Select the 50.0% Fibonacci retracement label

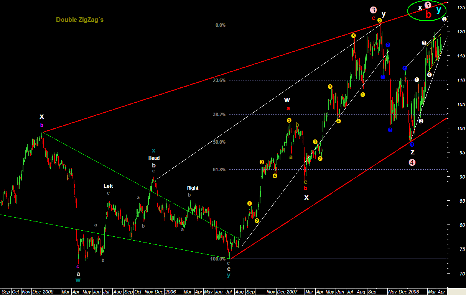pyautogui.click(x=219, y=142)
